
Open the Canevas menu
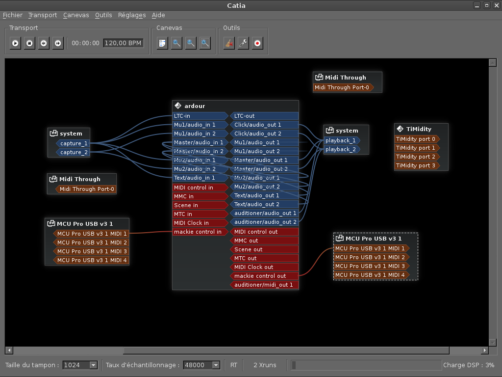[76, 15]
